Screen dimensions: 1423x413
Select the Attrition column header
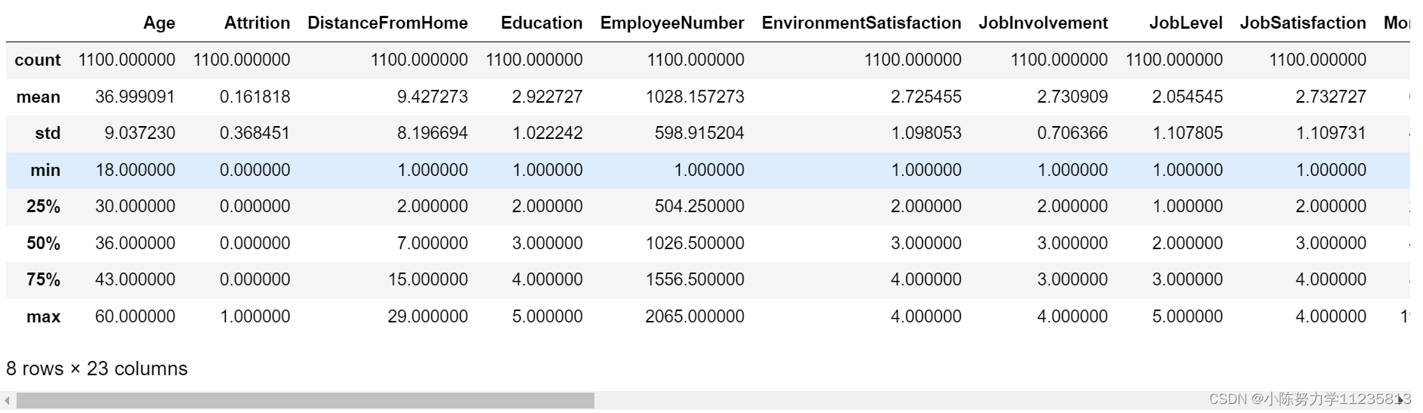pyautogui.click(x=257, y=23)
